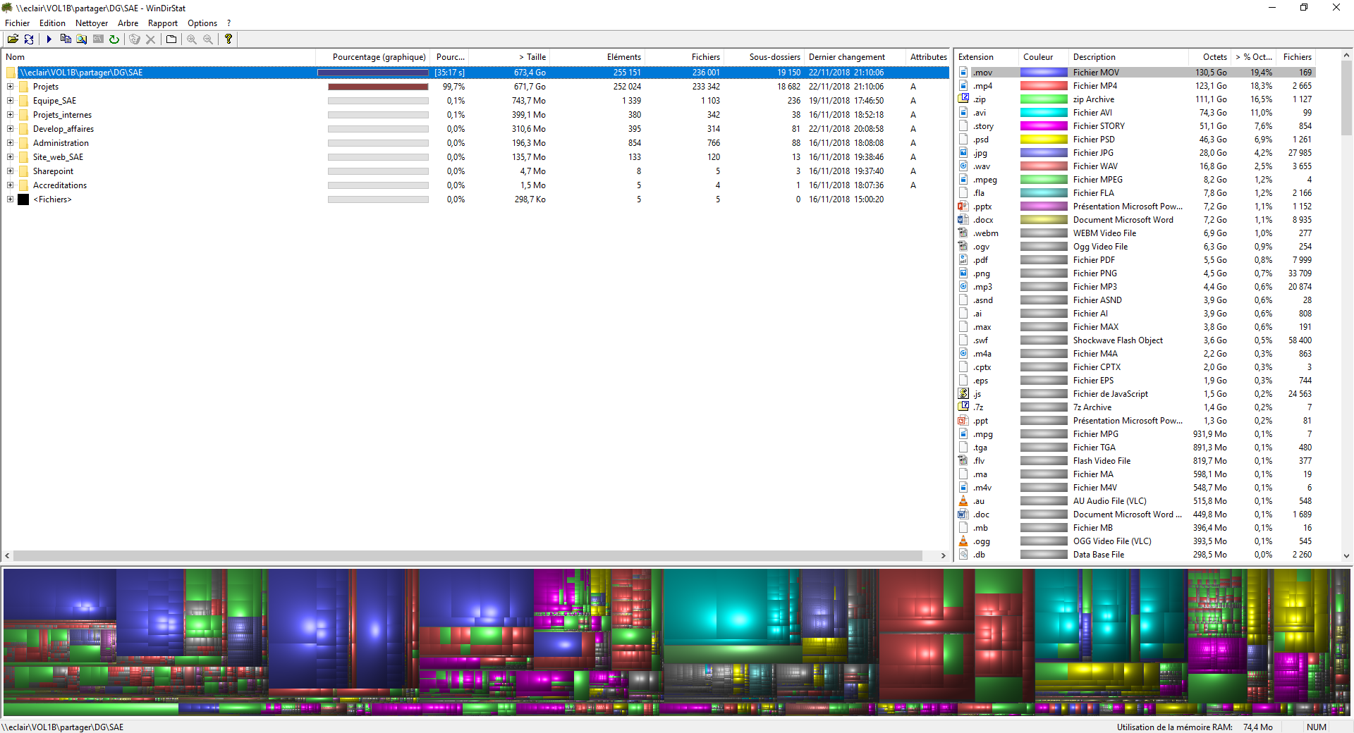This screenshot has width=1354, height=733.
Task: Click the blue play arrow toolbar icon
Action: 49,39
